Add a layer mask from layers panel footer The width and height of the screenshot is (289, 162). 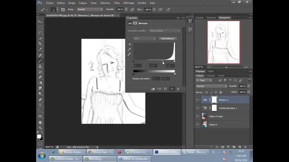point(223,147)
